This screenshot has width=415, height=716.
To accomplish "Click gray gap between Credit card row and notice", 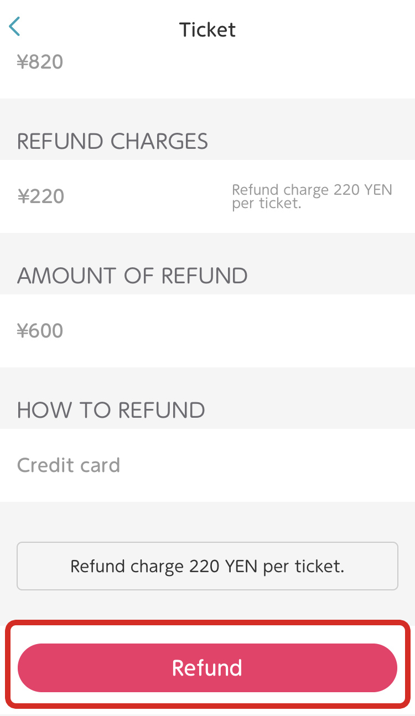I will pos(207,522).
